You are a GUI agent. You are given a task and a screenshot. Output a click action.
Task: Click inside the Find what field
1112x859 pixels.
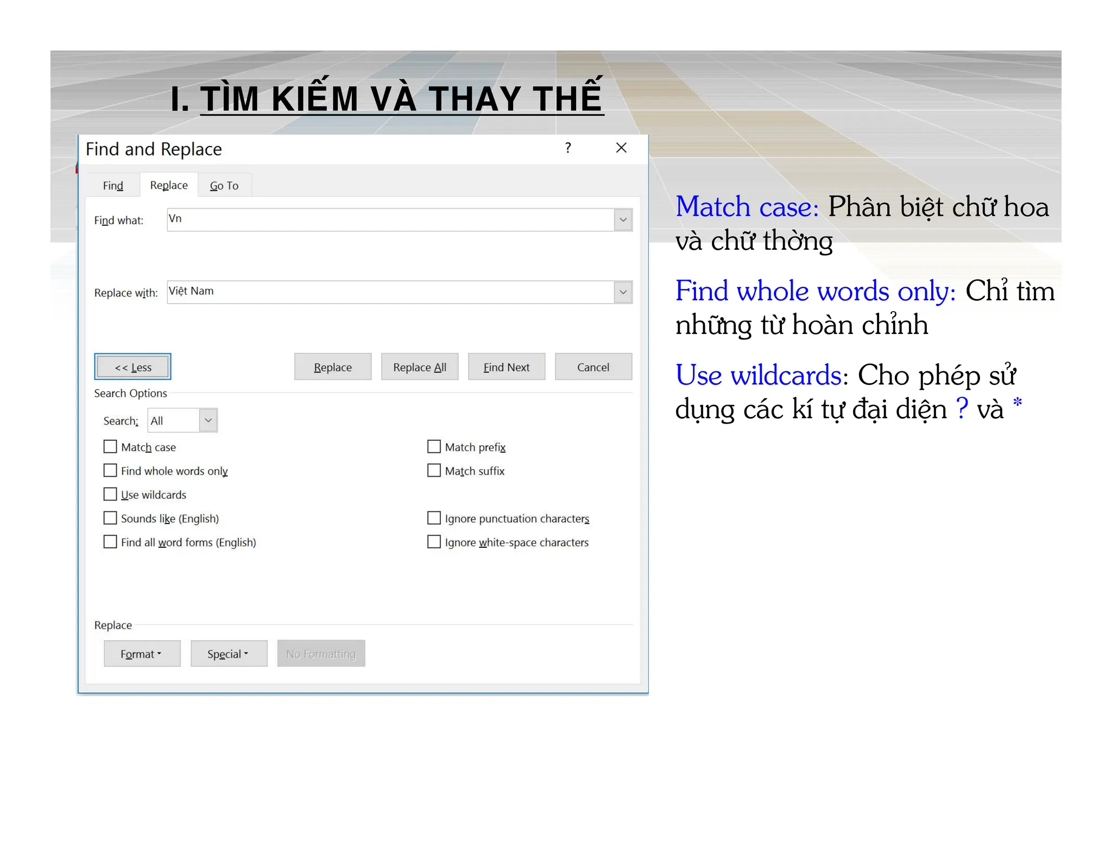pyautogui.click(x=390, y=220)
